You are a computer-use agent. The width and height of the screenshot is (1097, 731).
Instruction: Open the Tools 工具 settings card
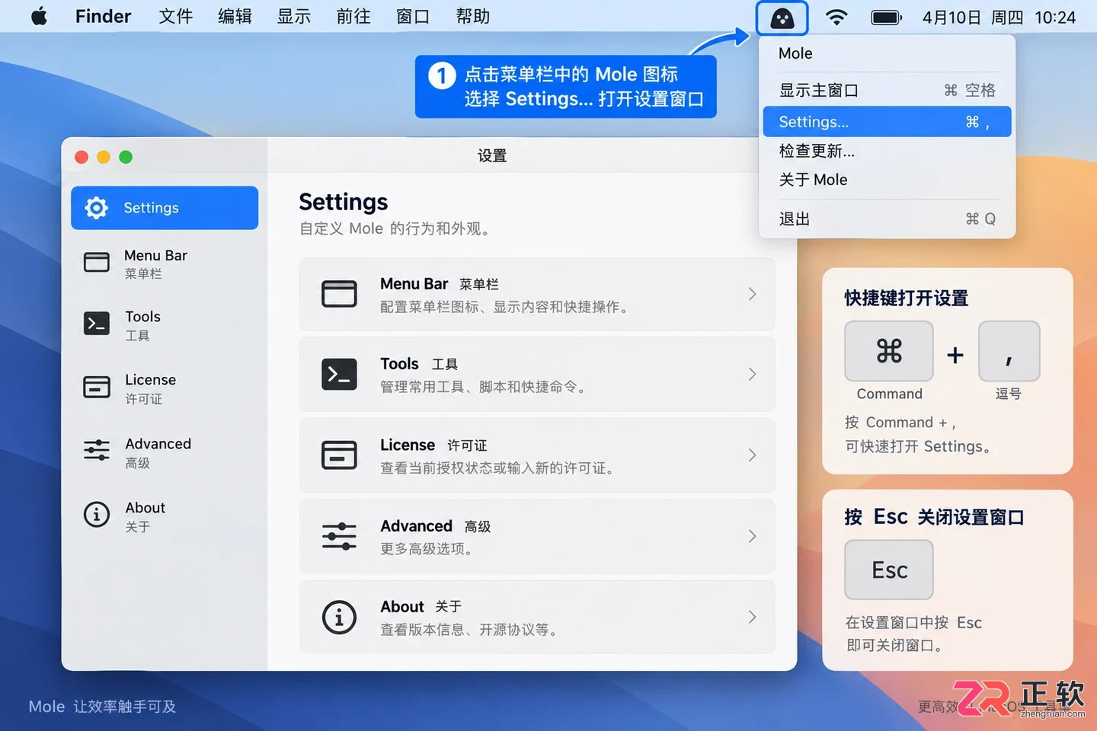537,374
